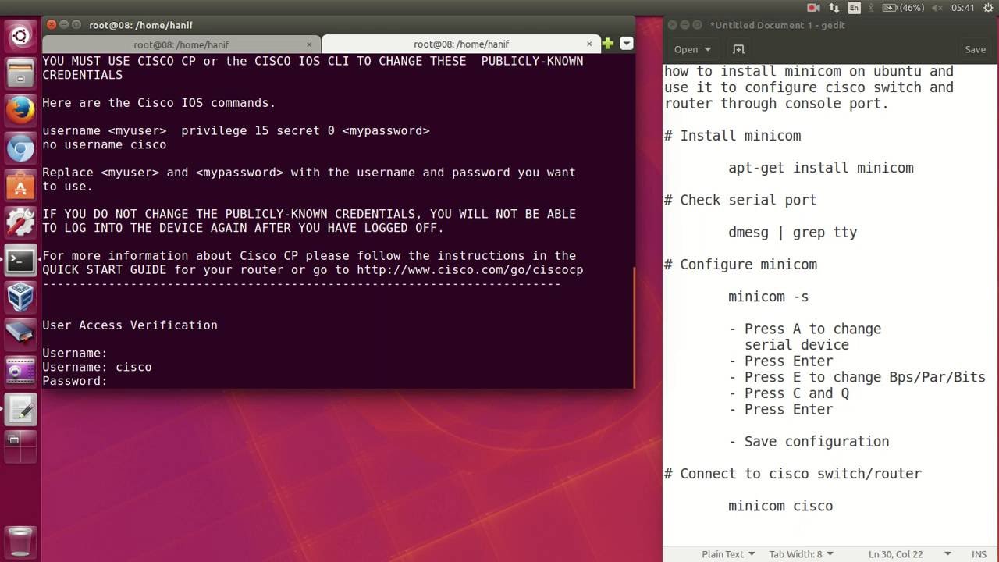Open the removable drive icon in dock
Image resolution: width=999 pixels, height=562 pixels.
pos(20,335)
